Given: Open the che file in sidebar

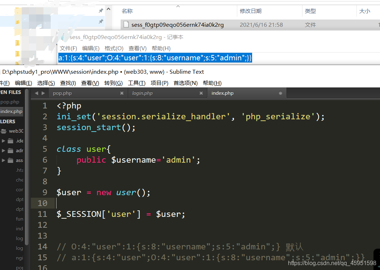Looking at the screenshot, I should (x=20, y=180).
